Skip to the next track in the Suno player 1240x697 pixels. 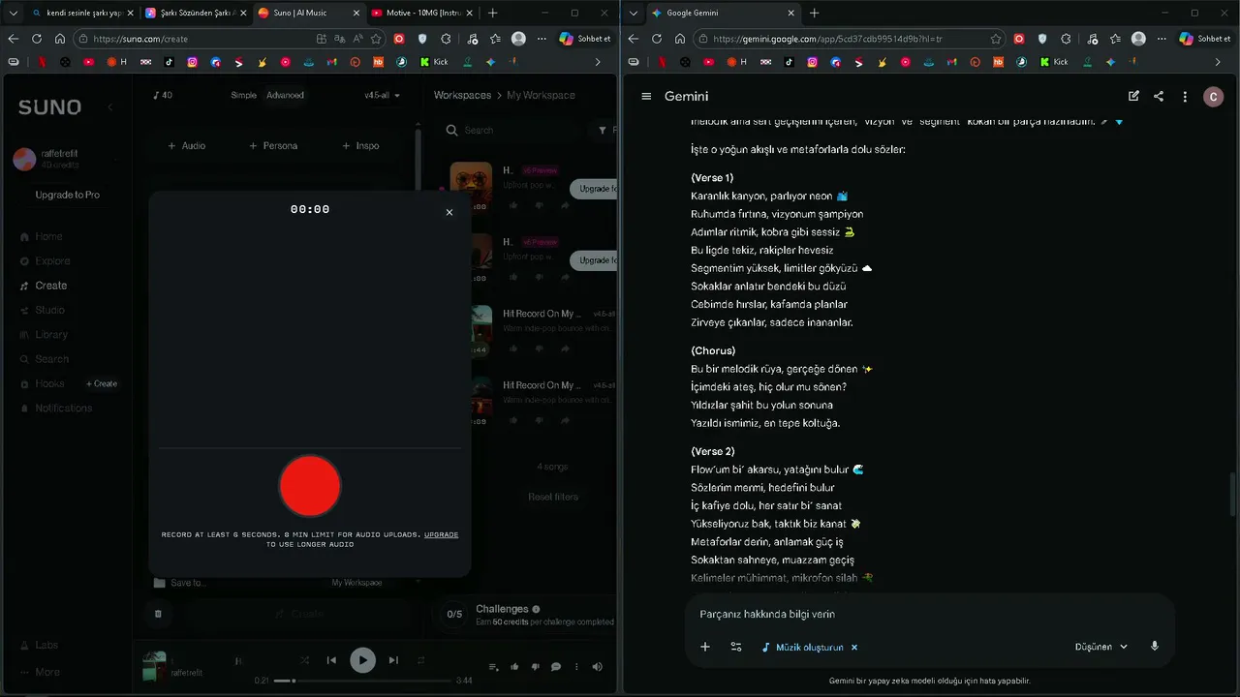point(393,660)
